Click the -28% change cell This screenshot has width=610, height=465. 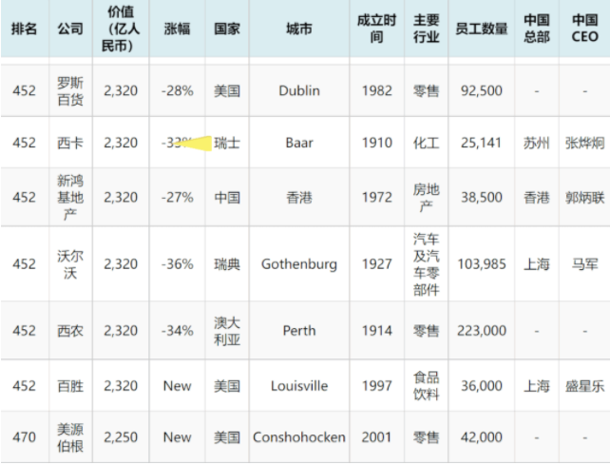click(x=177, y=91)
